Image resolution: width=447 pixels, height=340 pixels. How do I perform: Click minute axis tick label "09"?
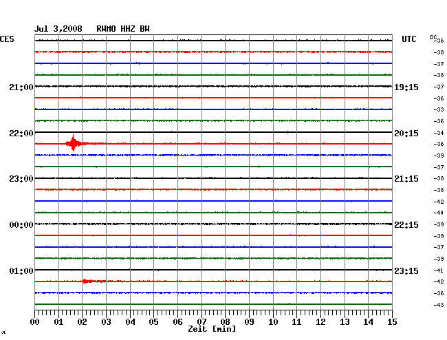click(249, 322)
